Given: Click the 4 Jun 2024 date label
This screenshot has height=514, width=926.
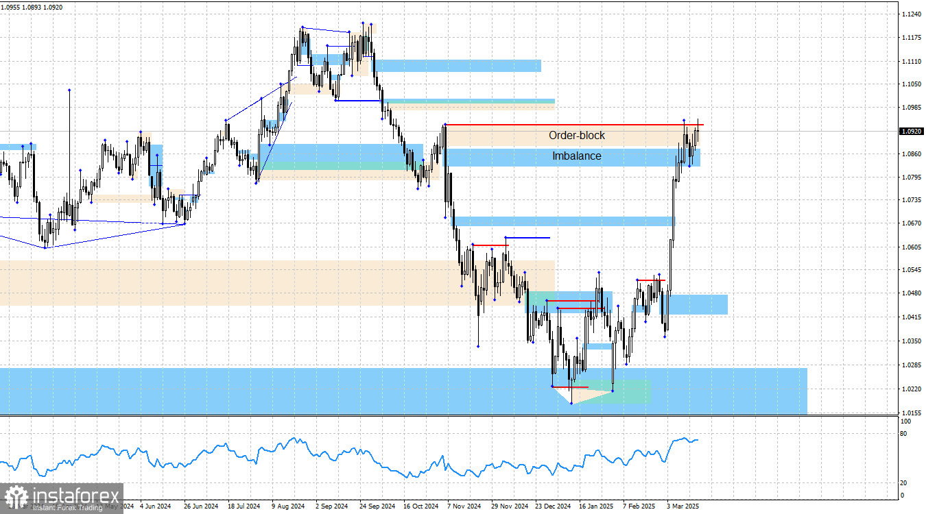Looking at the screenshot, I should tap(155, 507).
